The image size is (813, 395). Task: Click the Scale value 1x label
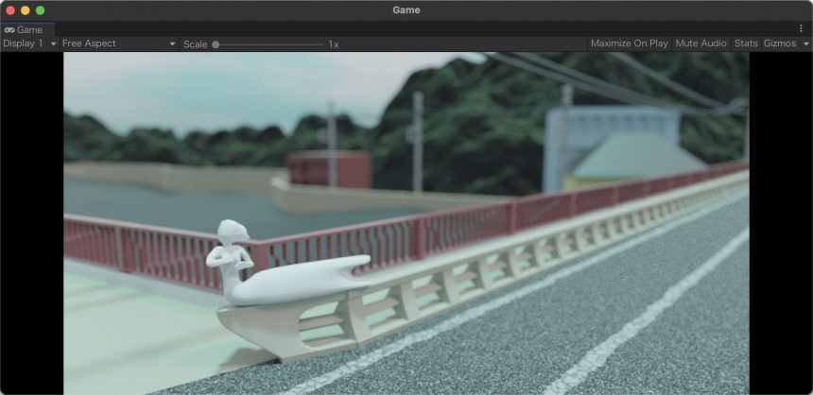(x=334, y=44)
